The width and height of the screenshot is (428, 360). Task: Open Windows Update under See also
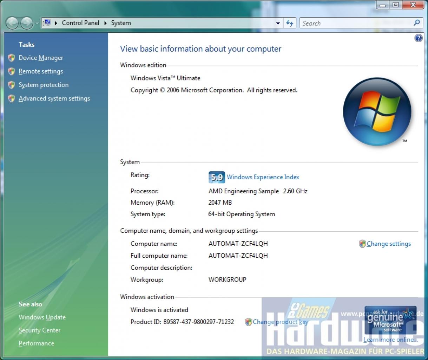tap(42, 317)
